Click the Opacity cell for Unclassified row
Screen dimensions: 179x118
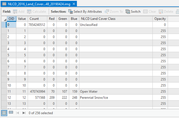160,25
